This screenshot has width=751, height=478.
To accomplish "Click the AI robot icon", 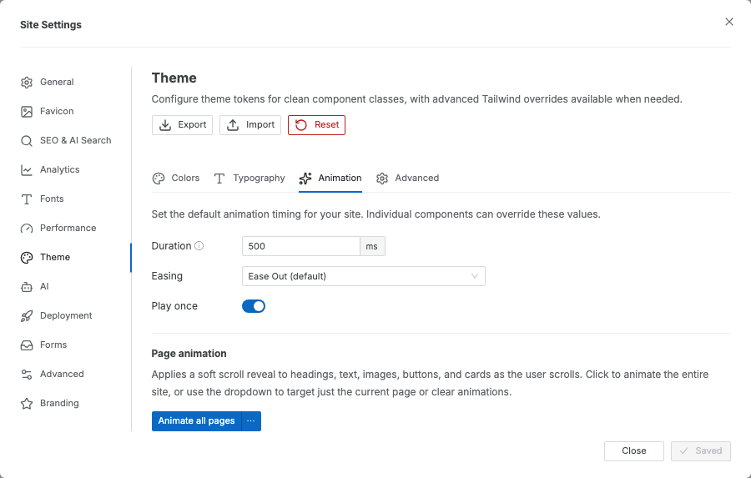I will (27, 287).
